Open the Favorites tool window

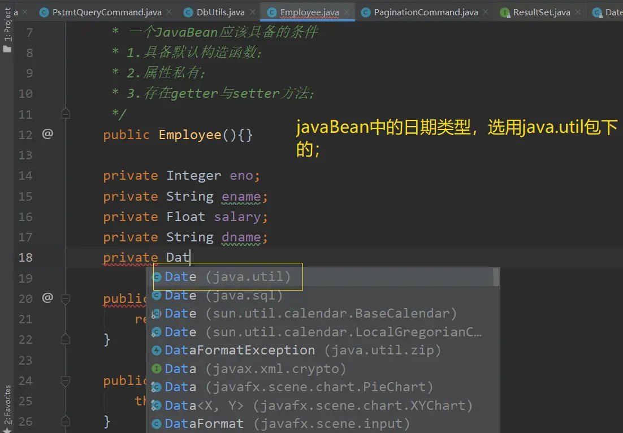(7, 408)
